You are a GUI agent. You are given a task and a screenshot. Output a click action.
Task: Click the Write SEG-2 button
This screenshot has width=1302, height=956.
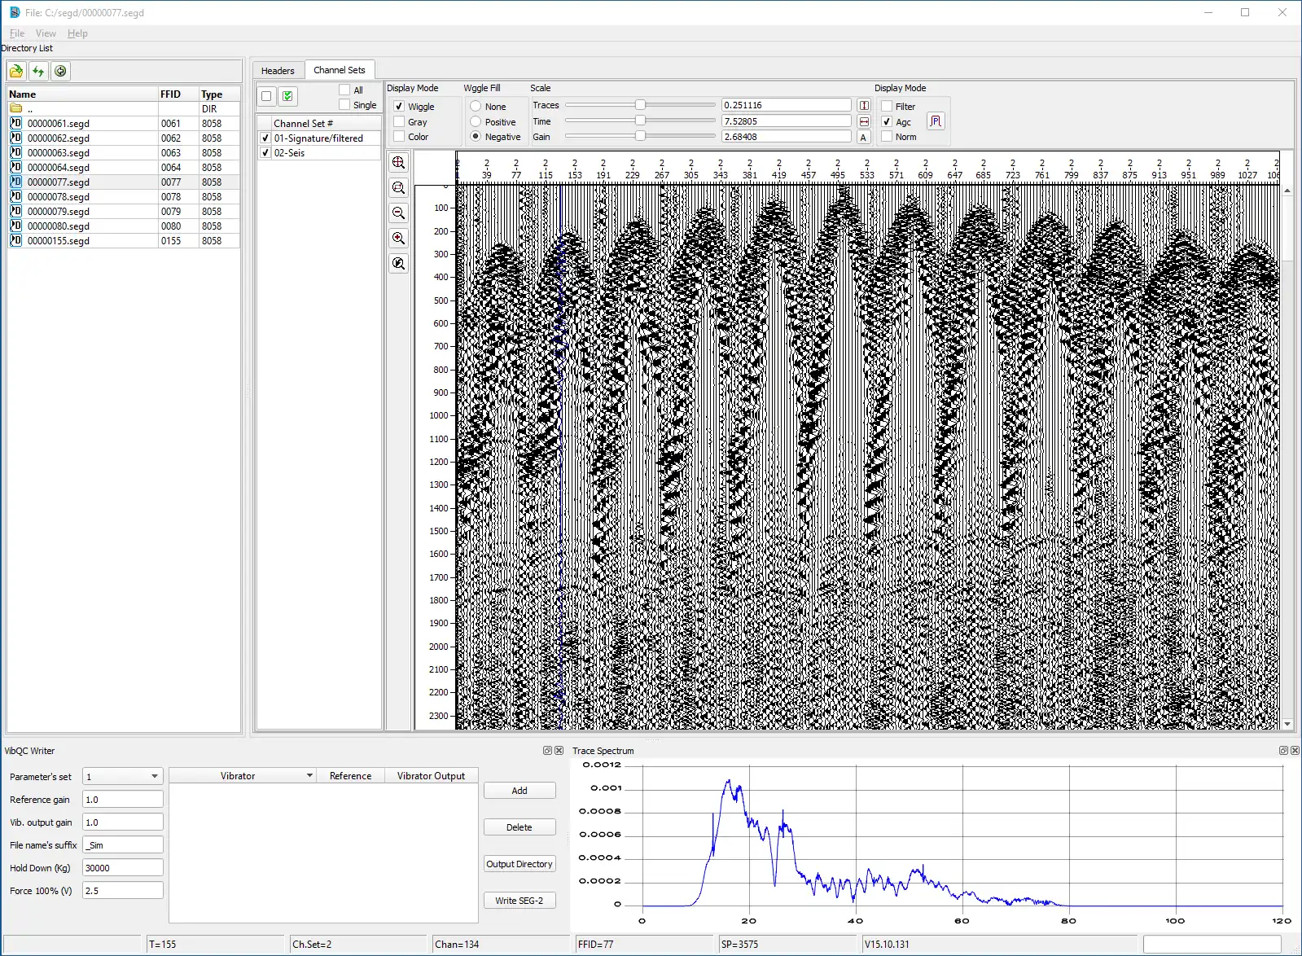tap(519, 901)
